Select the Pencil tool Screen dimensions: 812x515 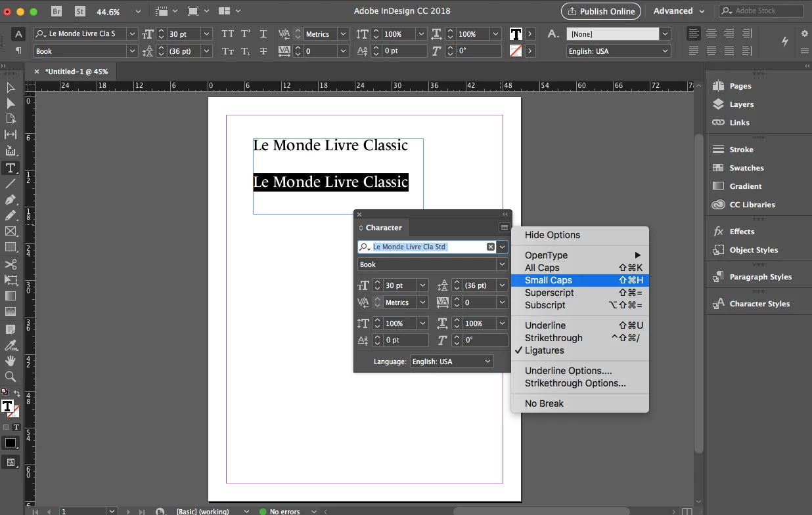point(11,215)
